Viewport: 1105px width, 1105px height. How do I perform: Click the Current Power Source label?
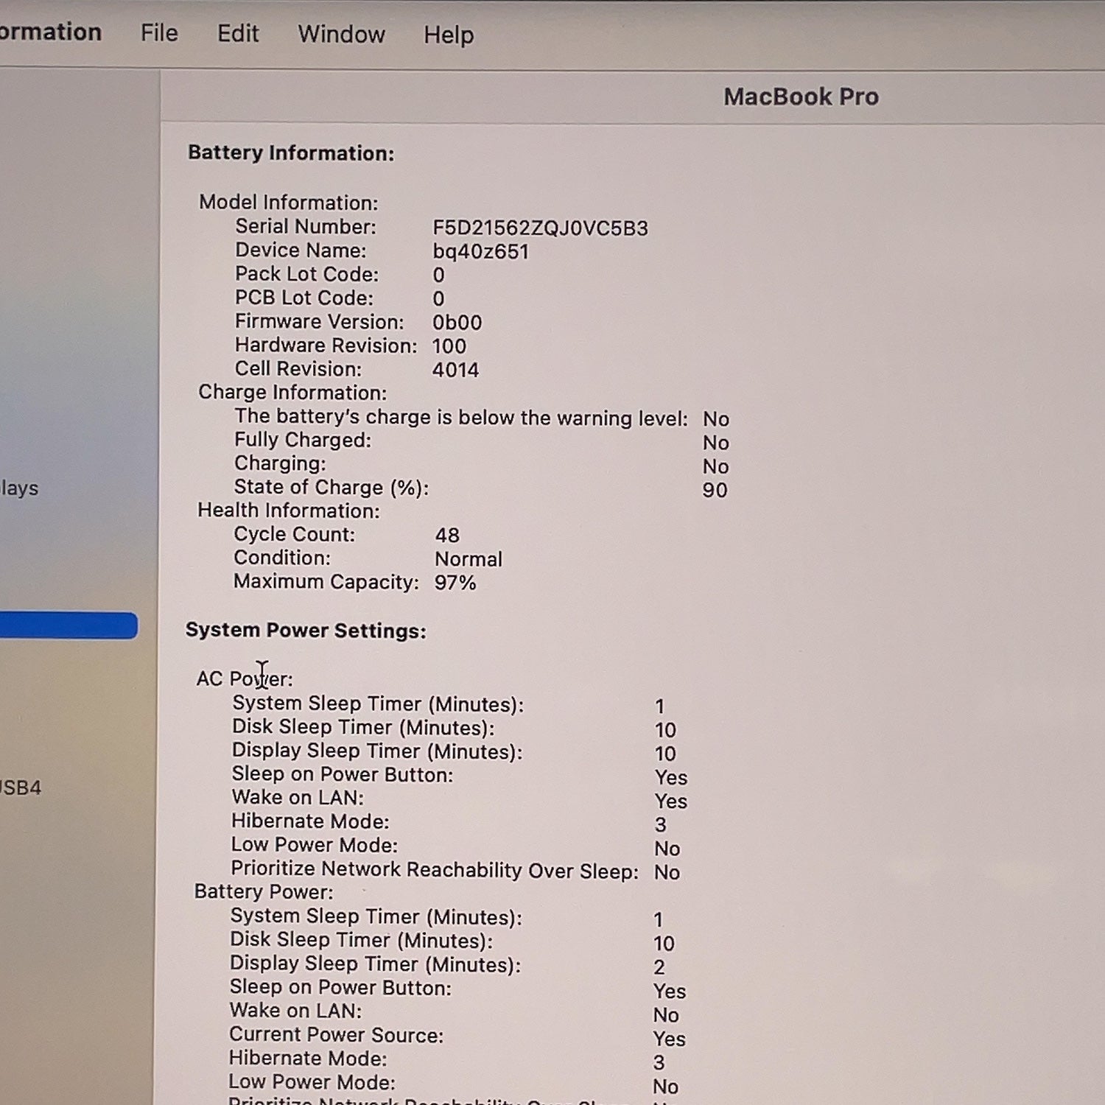pyautogui.click(x=337, y=1035)
